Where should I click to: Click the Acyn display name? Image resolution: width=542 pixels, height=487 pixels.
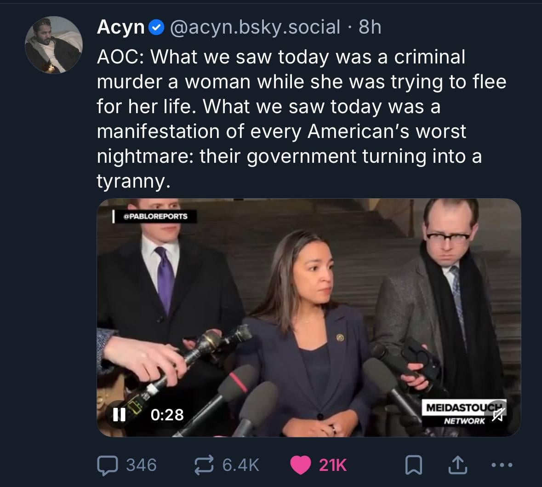coord(120,27)
